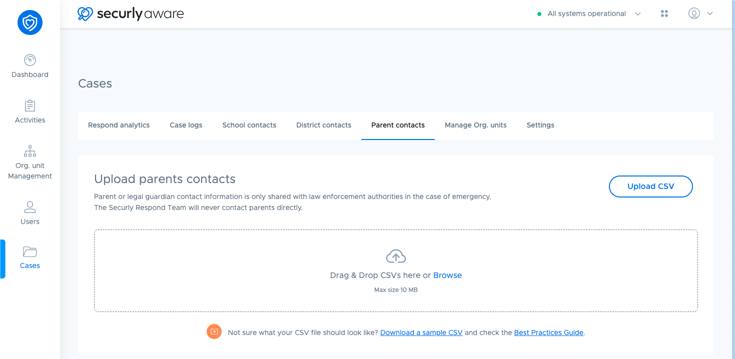Click the cloud upload icon

(x=396, y=256)
